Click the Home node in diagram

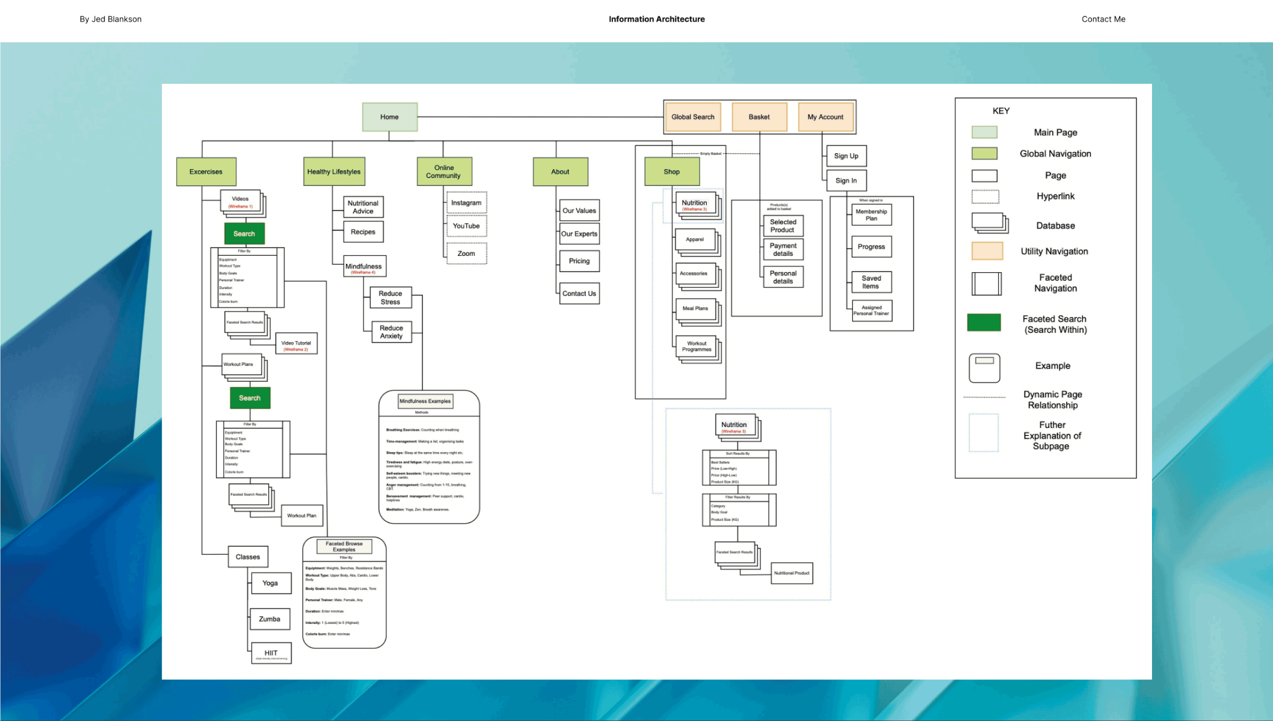(x=389, y=117)
